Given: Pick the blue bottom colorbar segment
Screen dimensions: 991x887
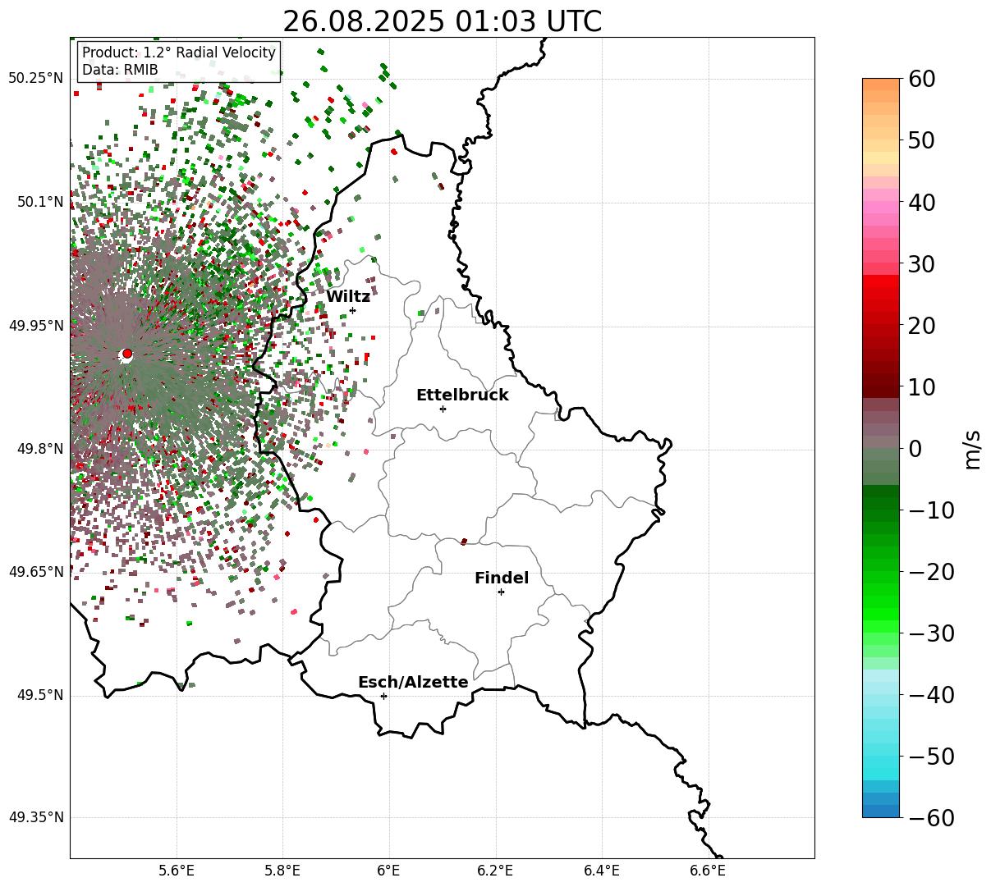Looking at the screenshot, I should pos(881,811).
